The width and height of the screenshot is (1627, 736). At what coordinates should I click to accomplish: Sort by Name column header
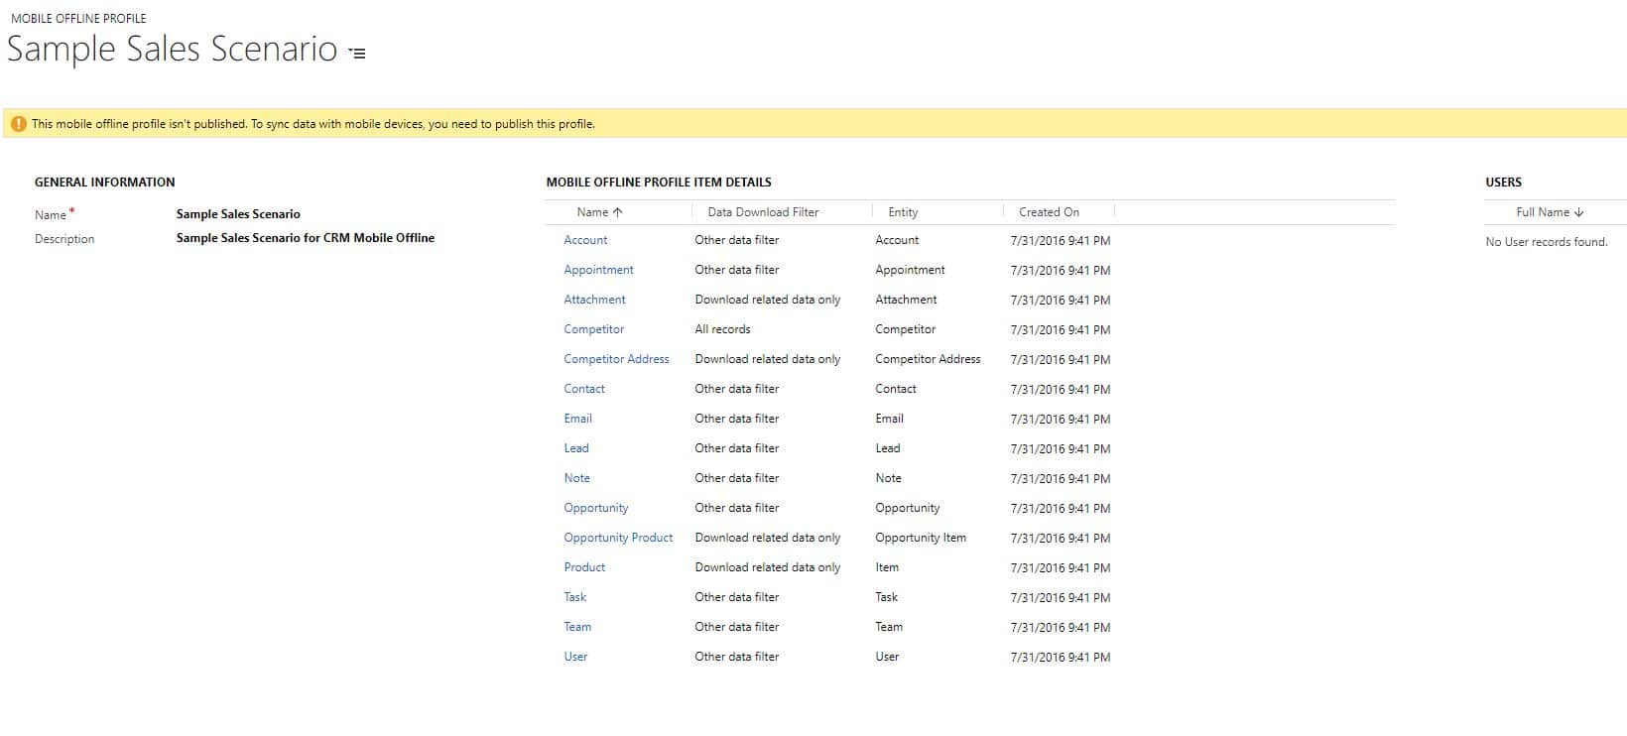(599, 212)
